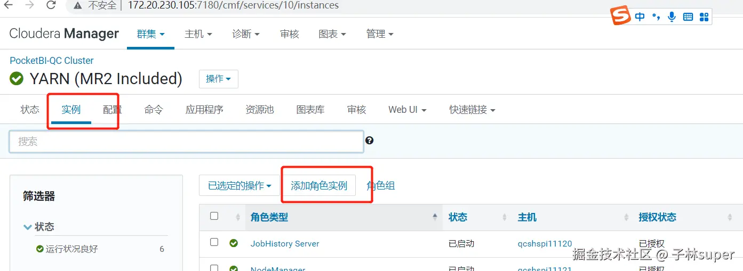This screenshot has width=743, height=271.
Task: Open the 操作 dropdown button
Action: point(219,79)
